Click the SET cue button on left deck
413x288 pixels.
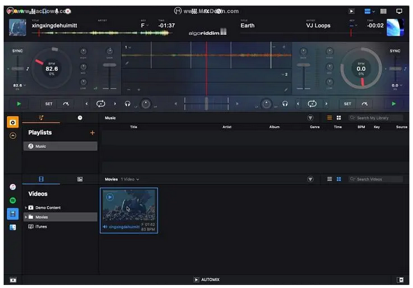click(49, 103)
